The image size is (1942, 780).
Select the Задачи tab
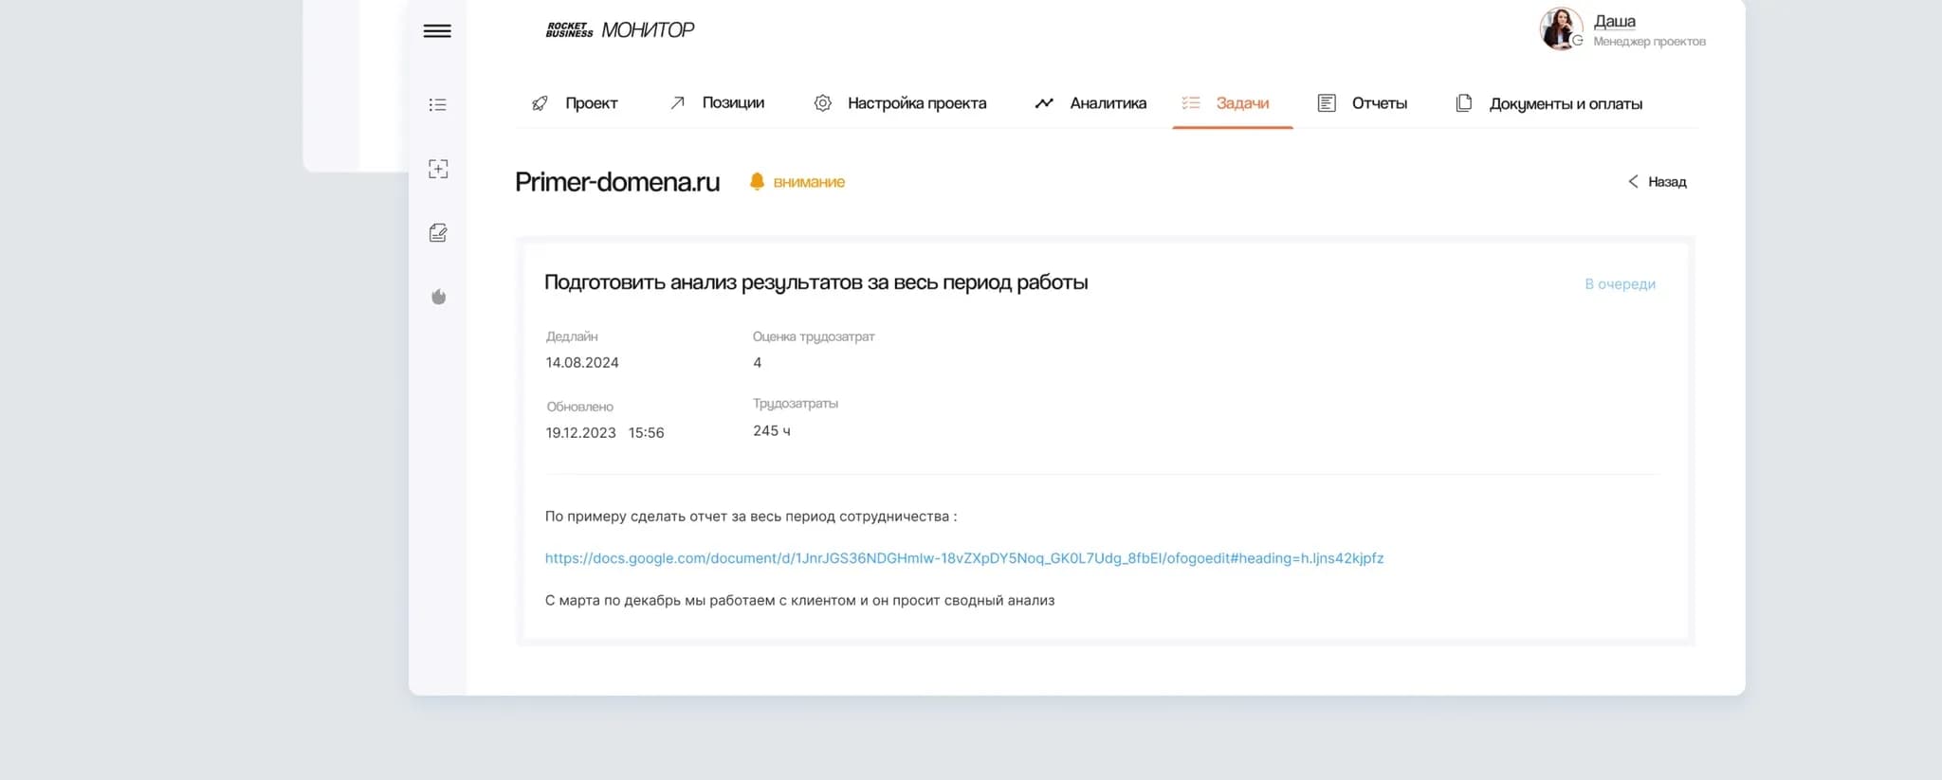coord(1241,103)
